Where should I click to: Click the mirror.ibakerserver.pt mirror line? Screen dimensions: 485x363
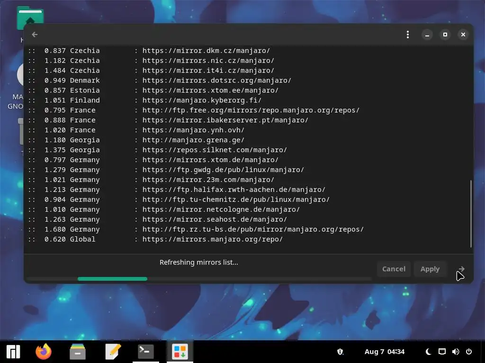pyautogui.click(x=168, y=120)
